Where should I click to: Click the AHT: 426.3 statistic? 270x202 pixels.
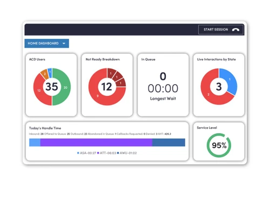coord(165,134)
